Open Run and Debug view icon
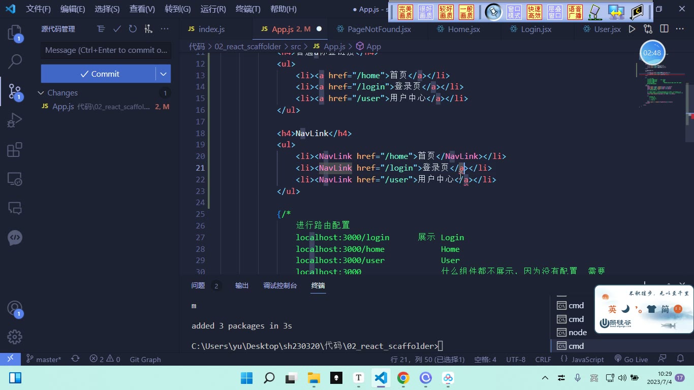The width and height of the screenshot is (694, 390). [x=15, y=120]
